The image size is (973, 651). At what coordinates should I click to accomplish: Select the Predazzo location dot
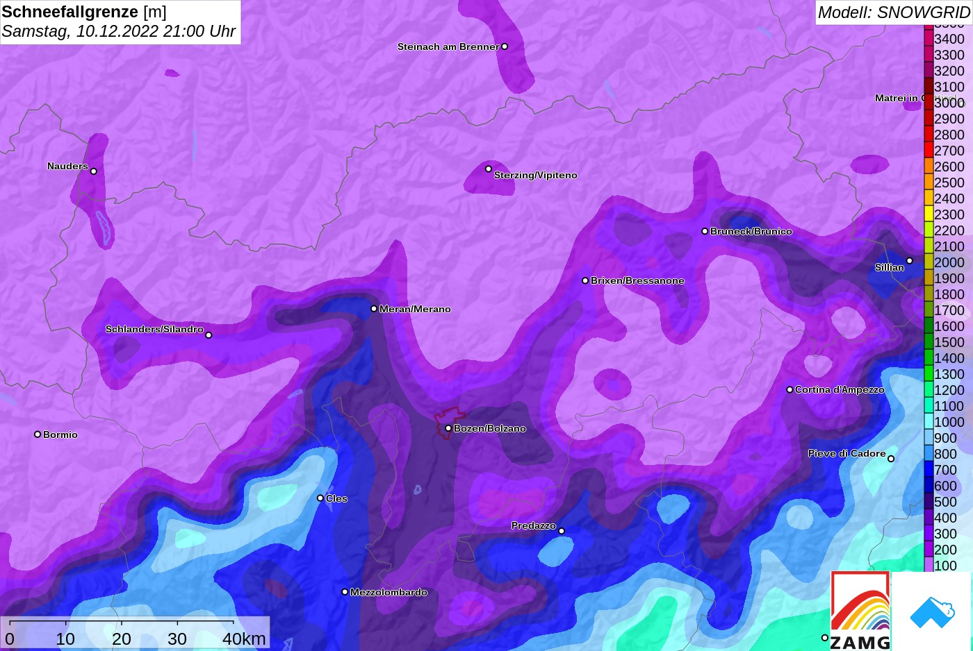click(562, 531)
